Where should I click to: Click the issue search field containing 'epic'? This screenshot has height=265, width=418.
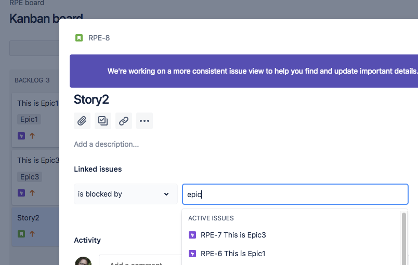tap(295, 194)
